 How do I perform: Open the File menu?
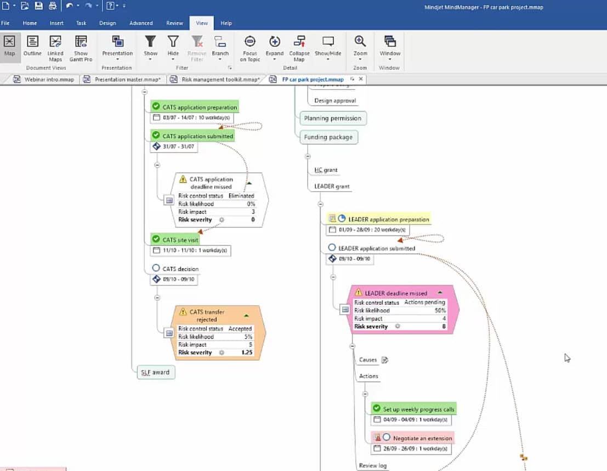click(x=5, y=23)
